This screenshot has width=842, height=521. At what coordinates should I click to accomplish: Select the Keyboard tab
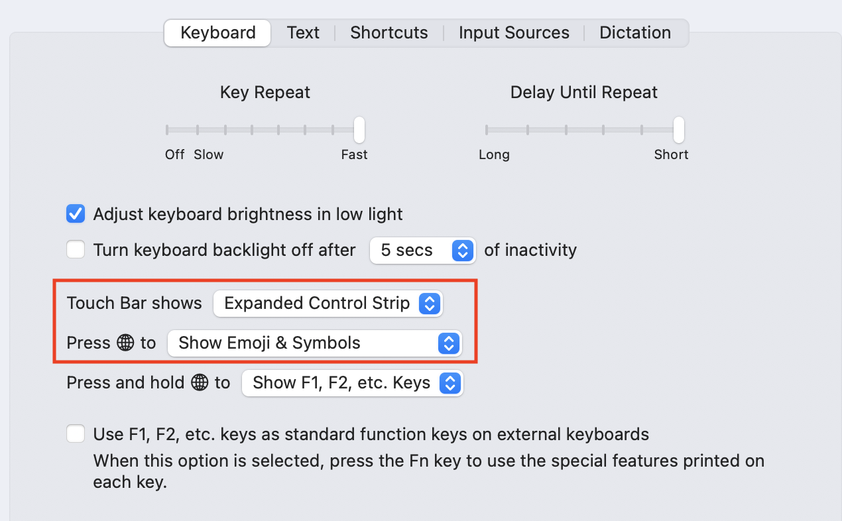[217, 32]
